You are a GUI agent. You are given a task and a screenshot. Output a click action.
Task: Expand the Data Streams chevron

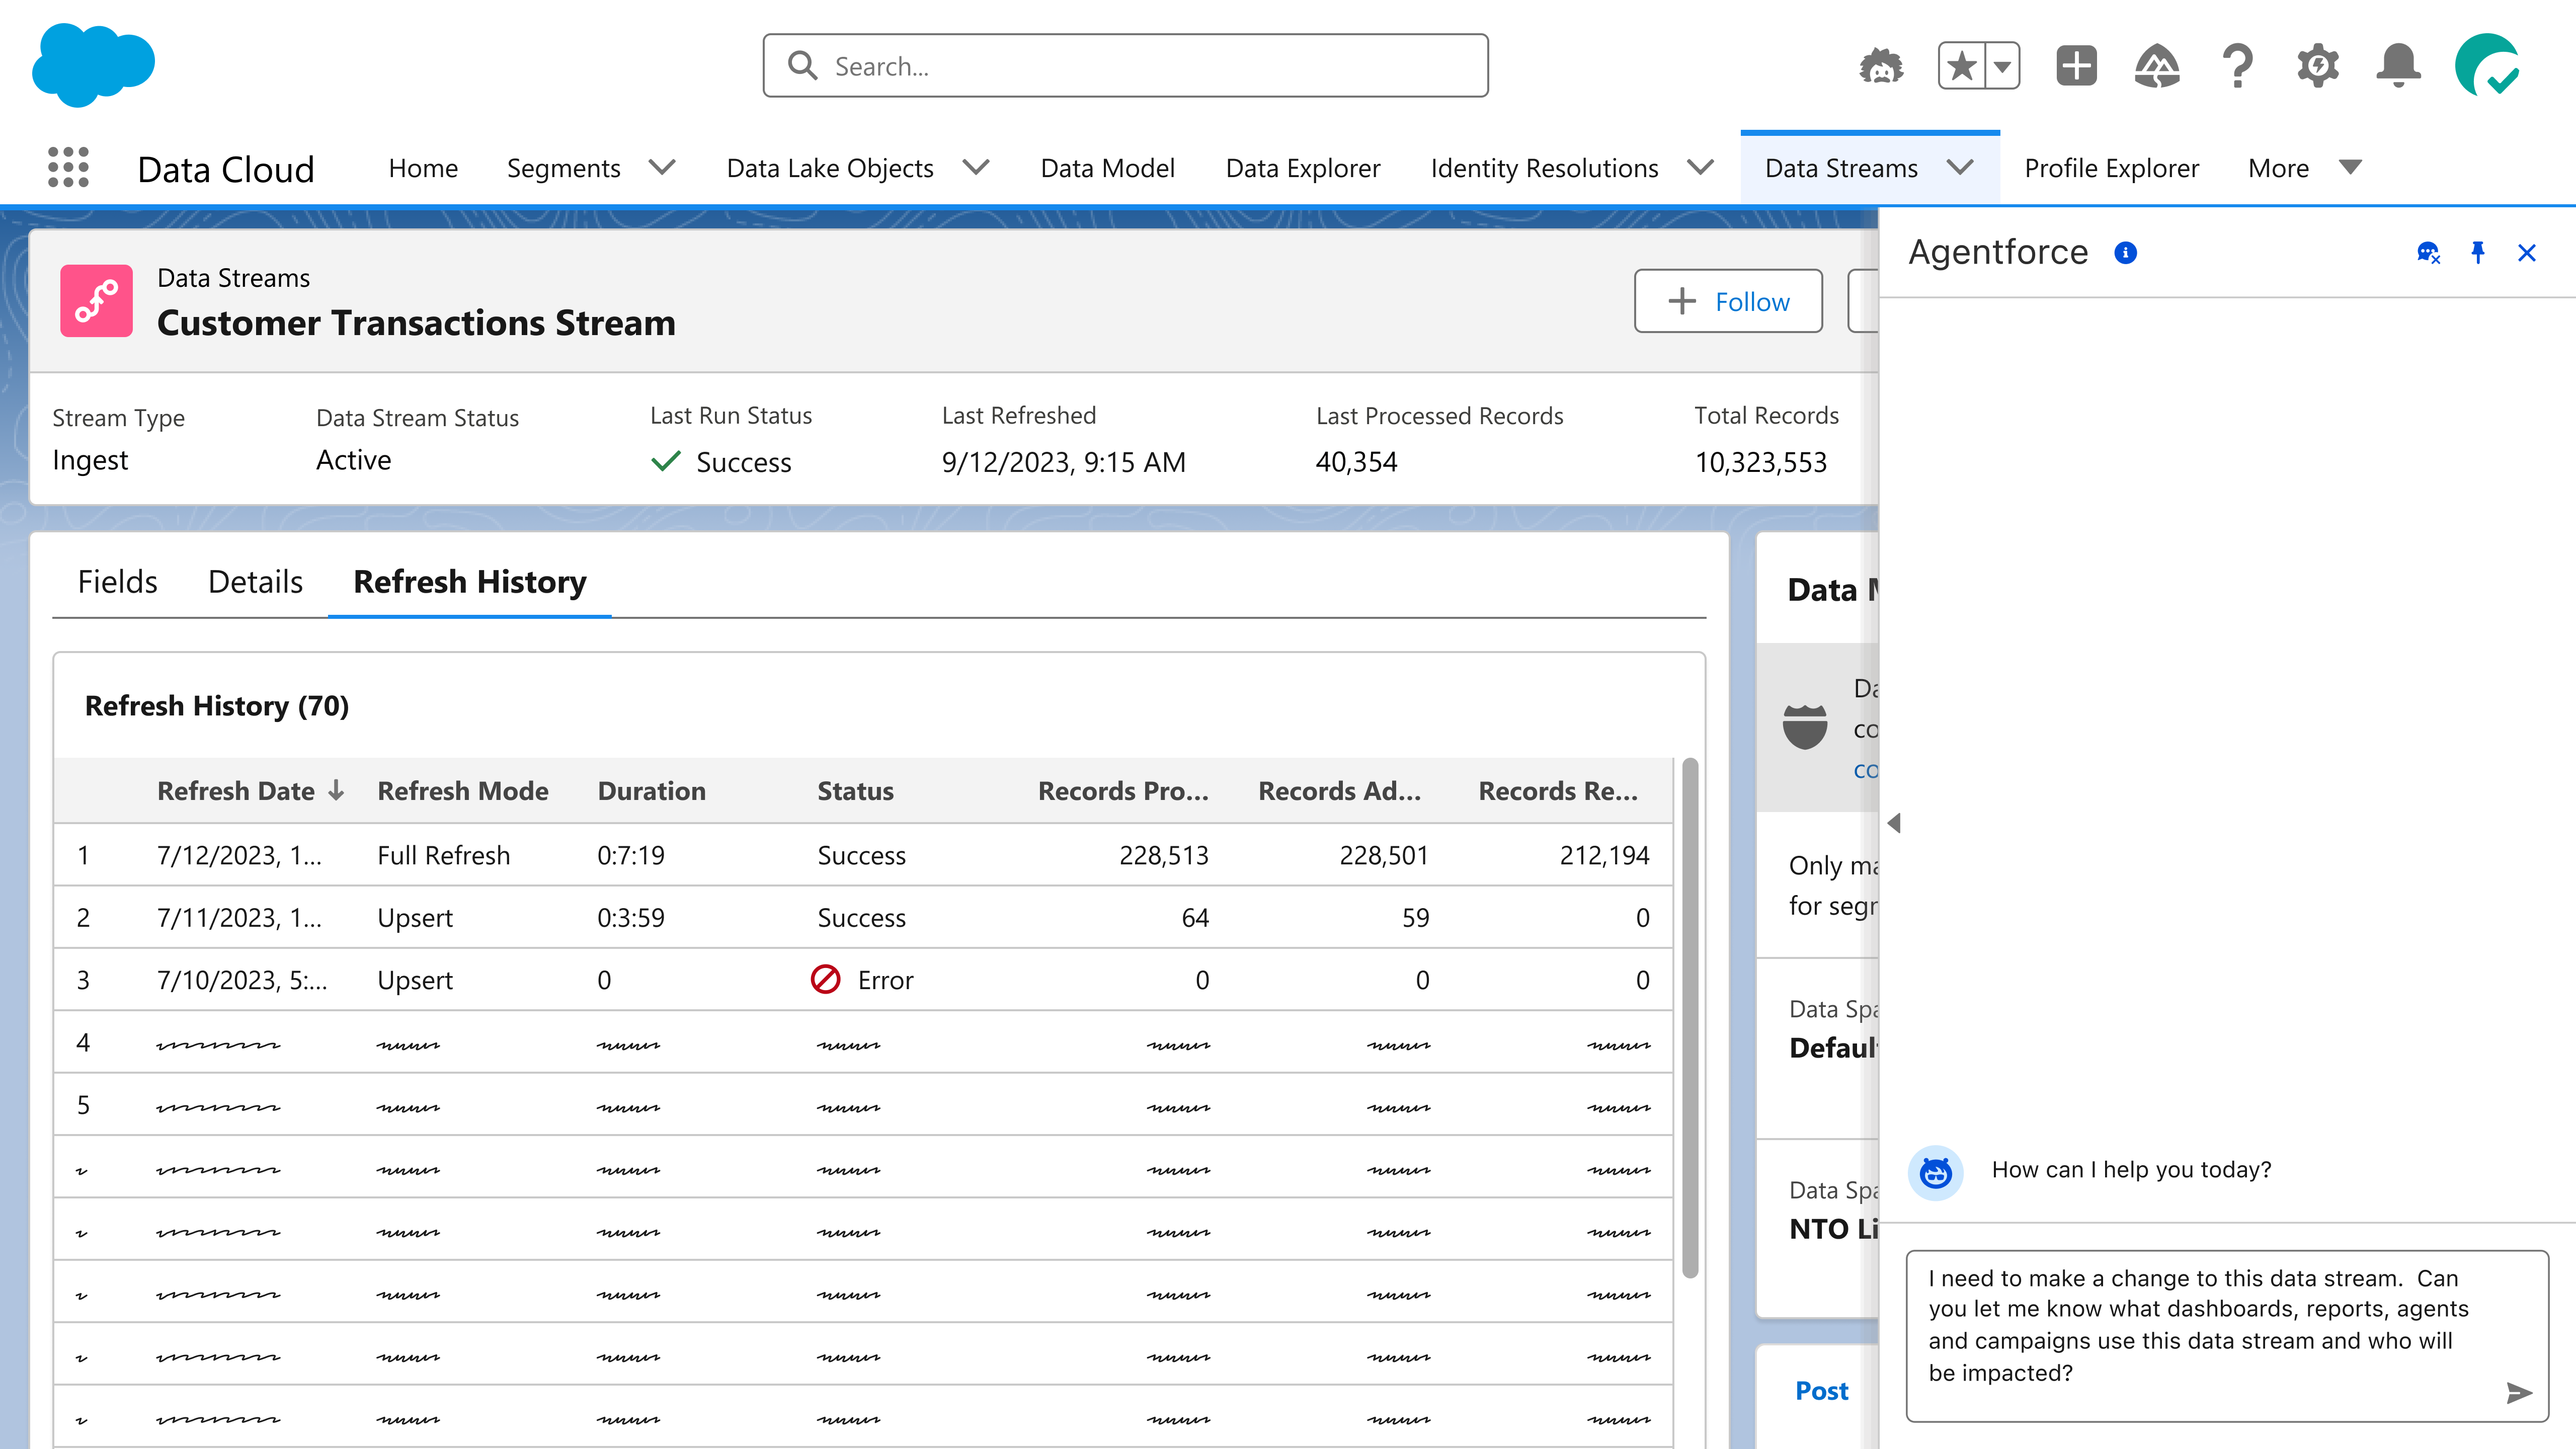tap(1961, 167)
